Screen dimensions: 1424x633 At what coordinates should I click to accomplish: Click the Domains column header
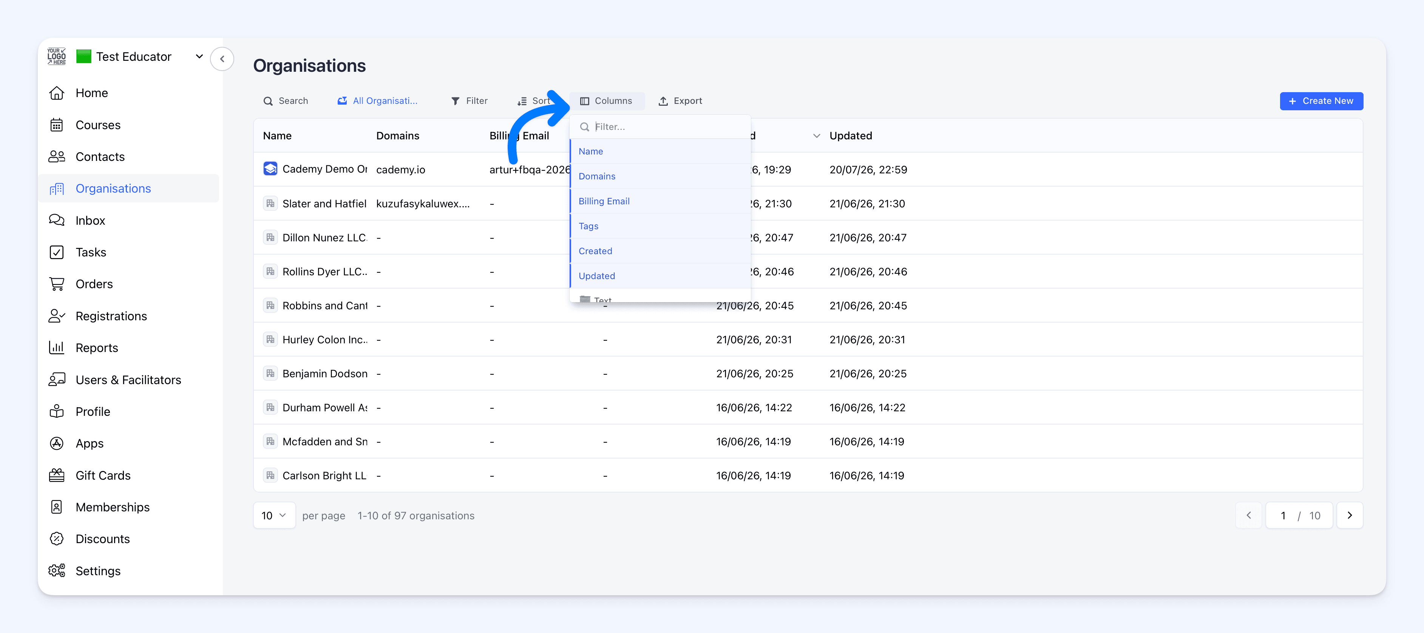(x=398, y=136)
